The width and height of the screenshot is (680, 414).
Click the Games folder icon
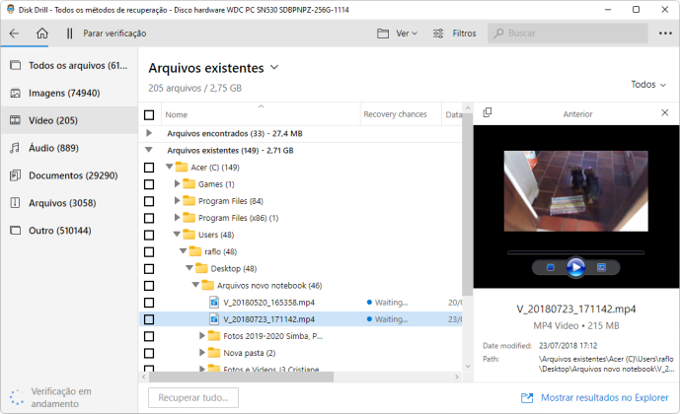point(189,183)
